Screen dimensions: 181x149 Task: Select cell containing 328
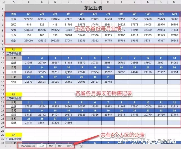(x=42, y=25)
